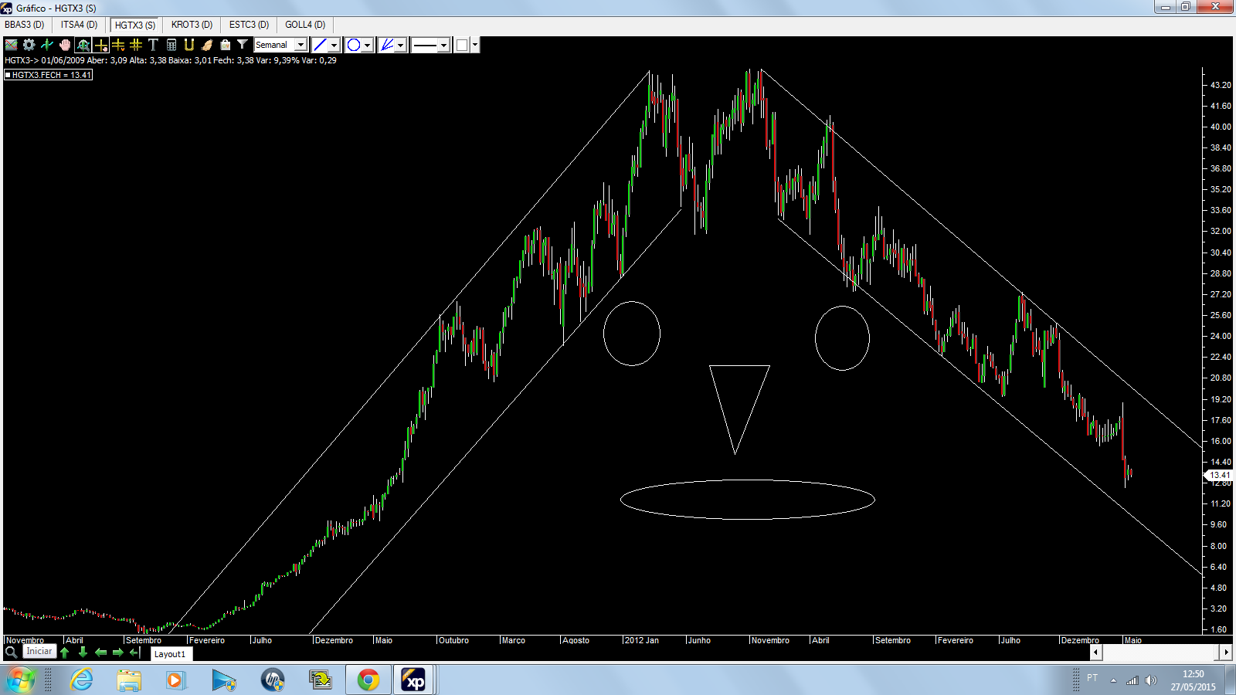
Task: Switch to BBAS3 (D) tab
Action: (x=25, y=25)
